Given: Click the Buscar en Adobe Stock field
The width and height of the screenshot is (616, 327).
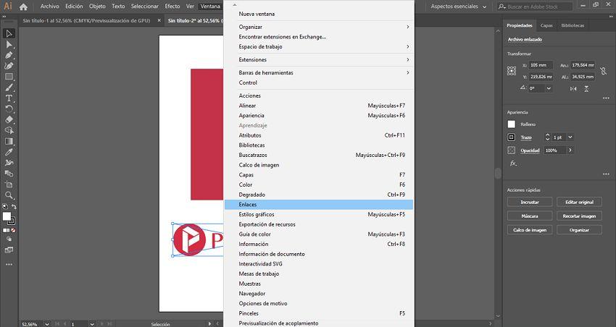Looking at the screenshot, I should click(x=534, y=7).
